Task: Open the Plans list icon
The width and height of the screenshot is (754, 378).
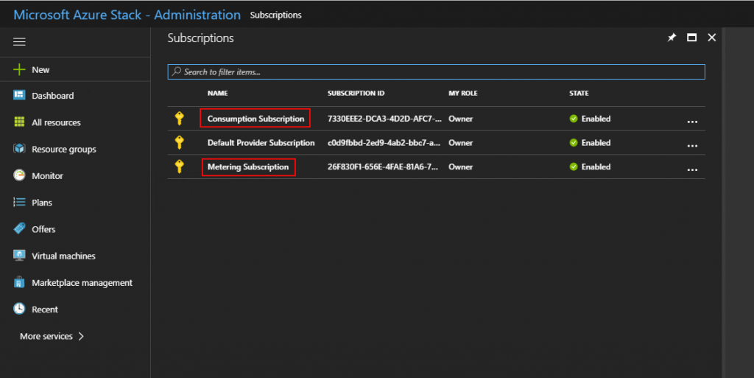Action: pos(19,203)
